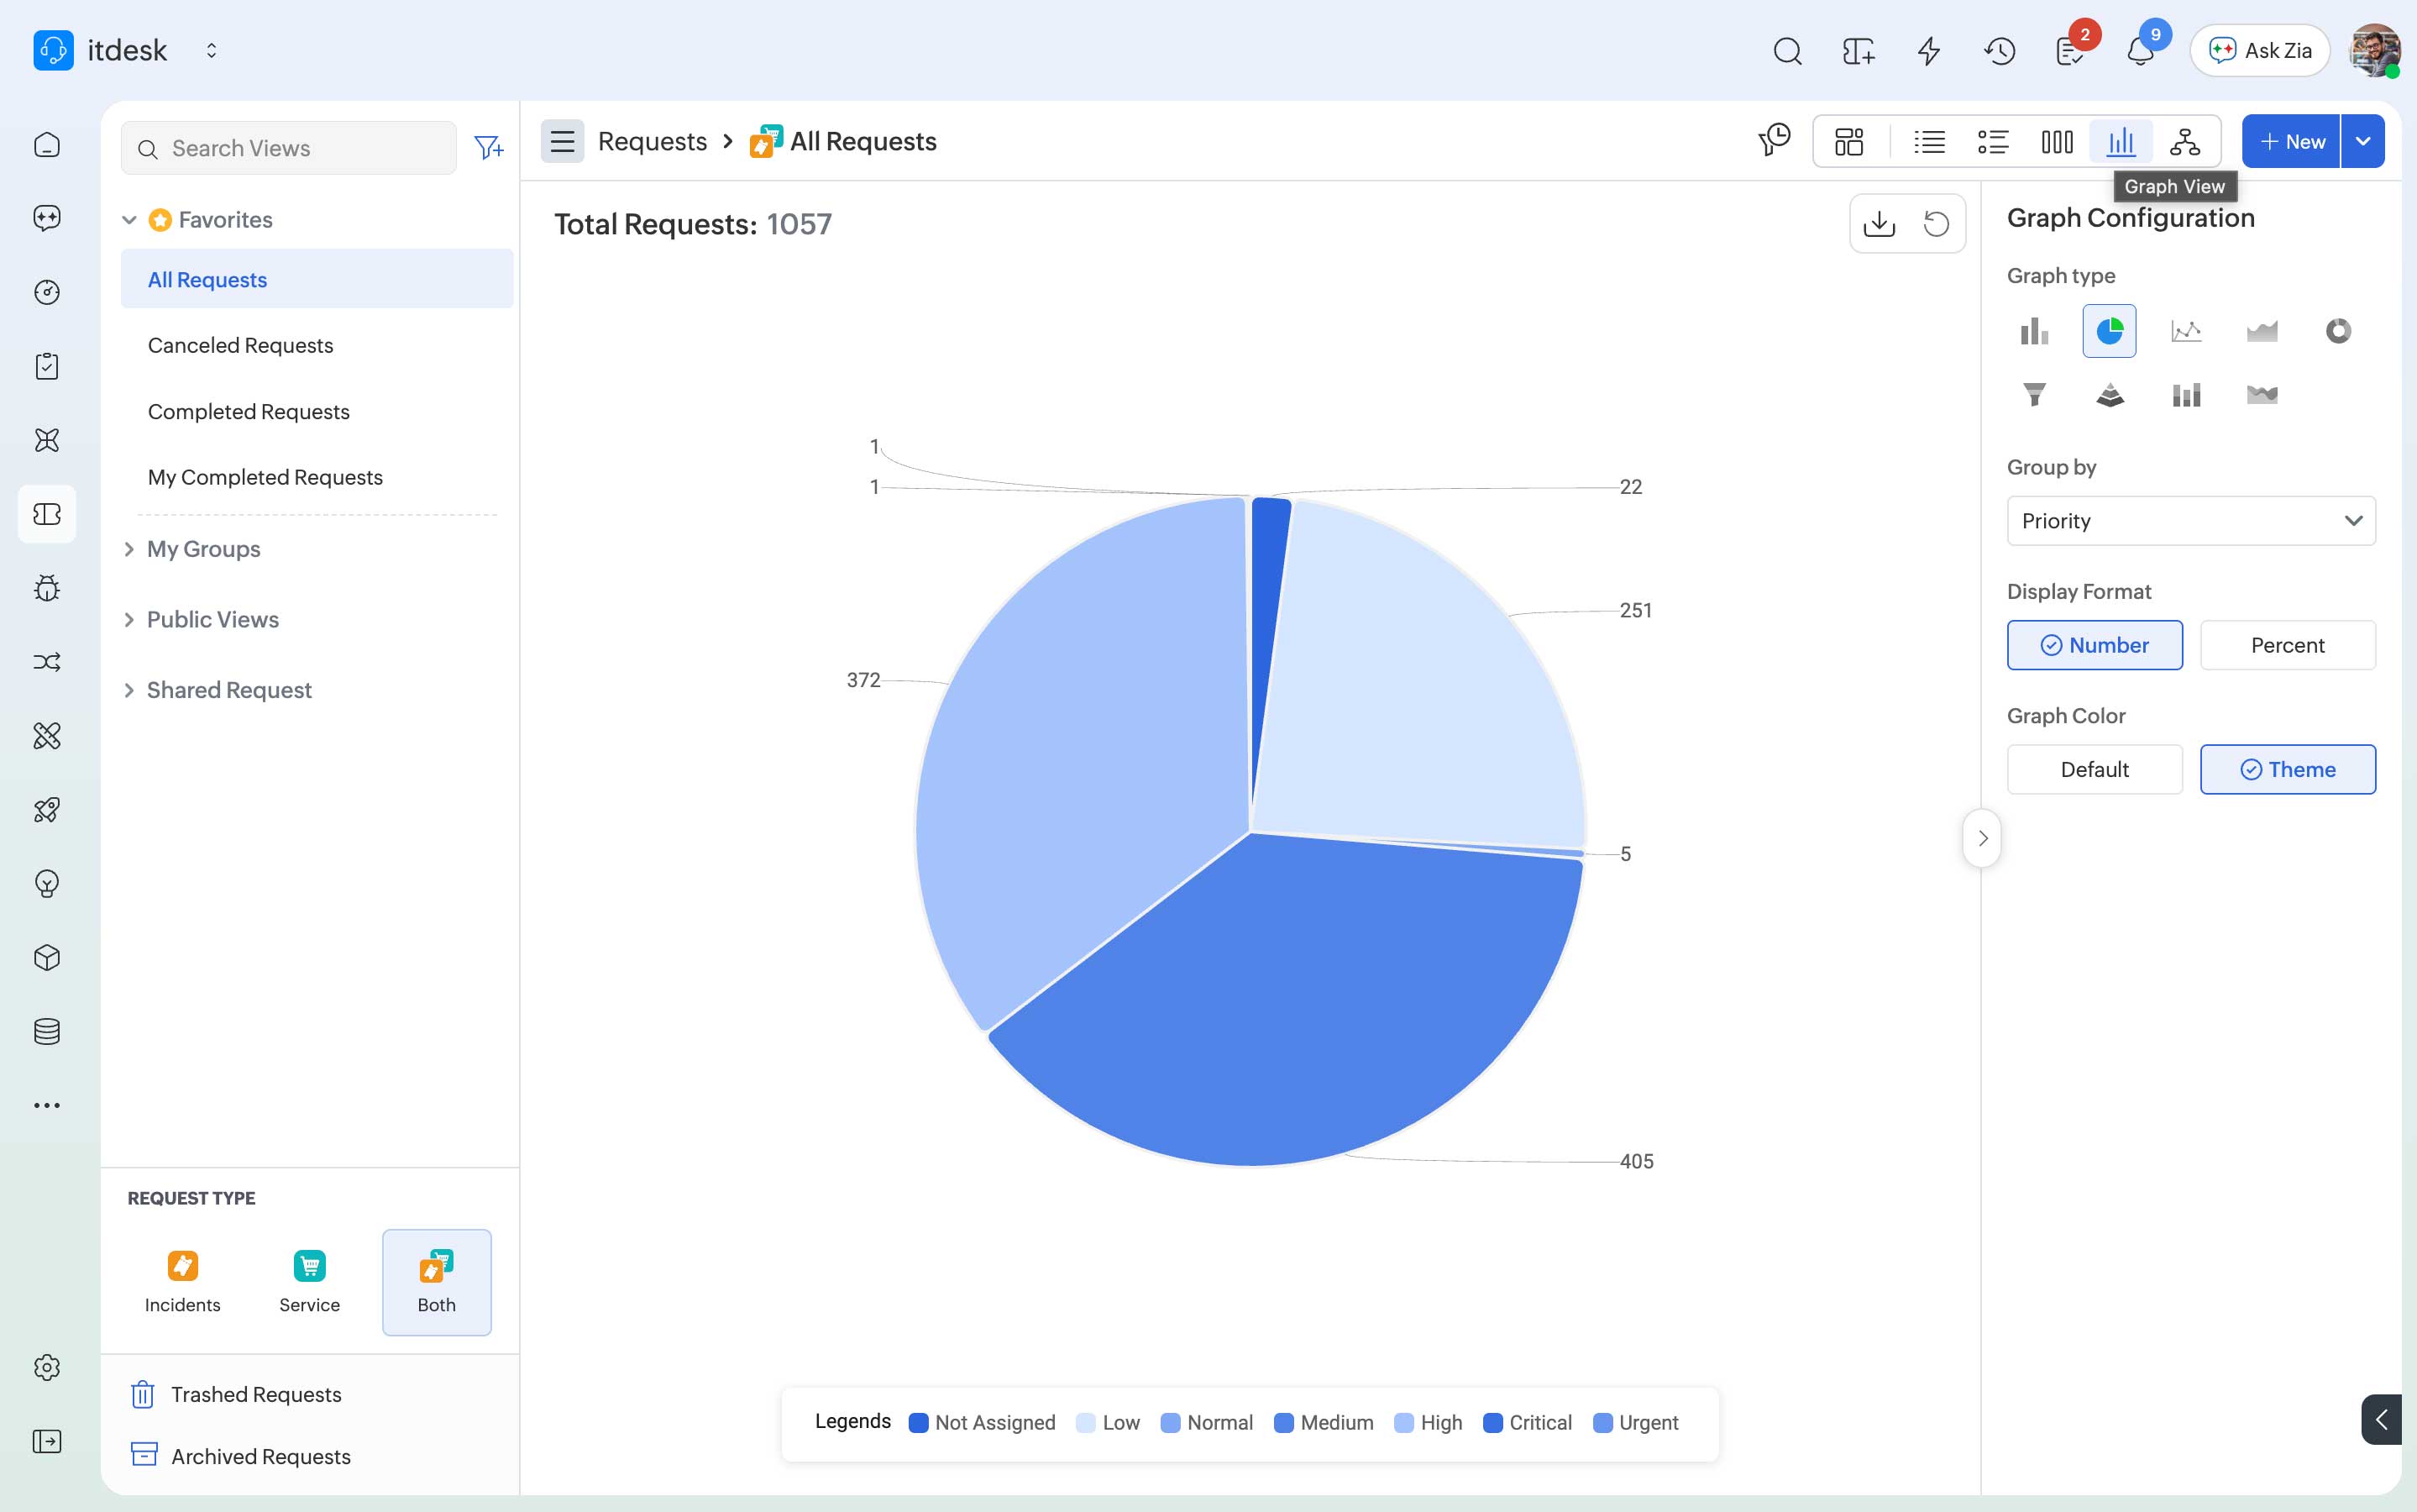
Task: Filter request type to Service
Action: coord(309,1282)
